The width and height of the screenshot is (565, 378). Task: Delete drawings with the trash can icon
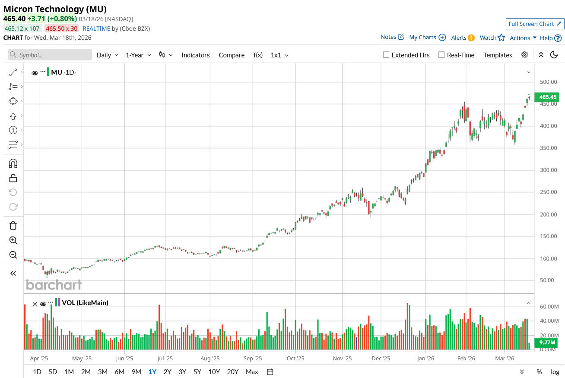(x=13, y=226)
